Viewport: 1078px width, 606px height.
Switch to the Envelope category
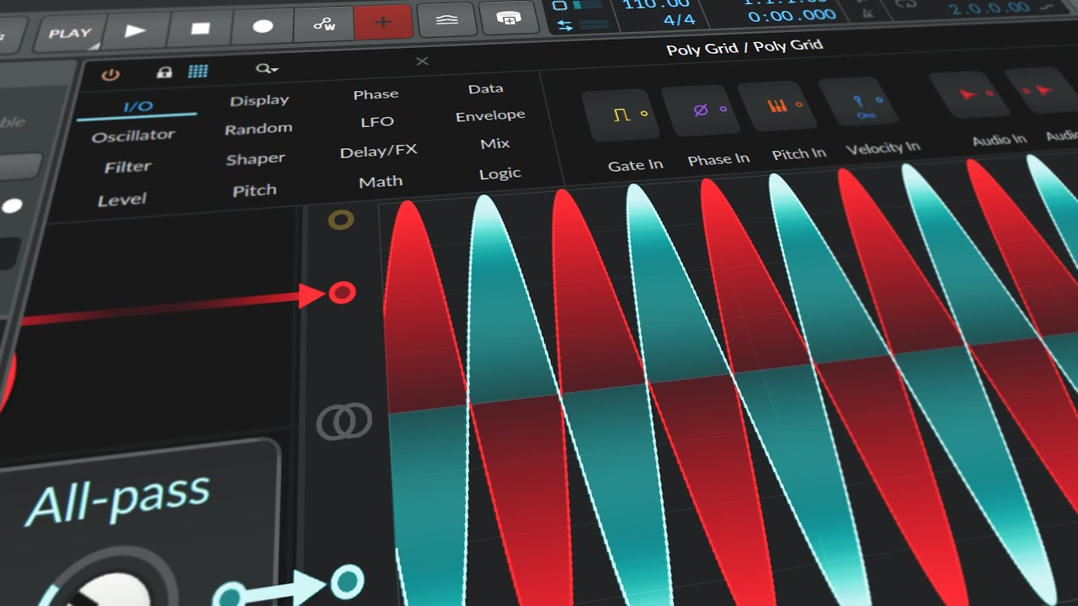[490, 115]
